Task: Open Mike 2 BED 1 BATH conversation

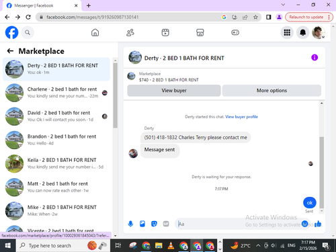Action: pyautogui.click(x=56, y=210)
